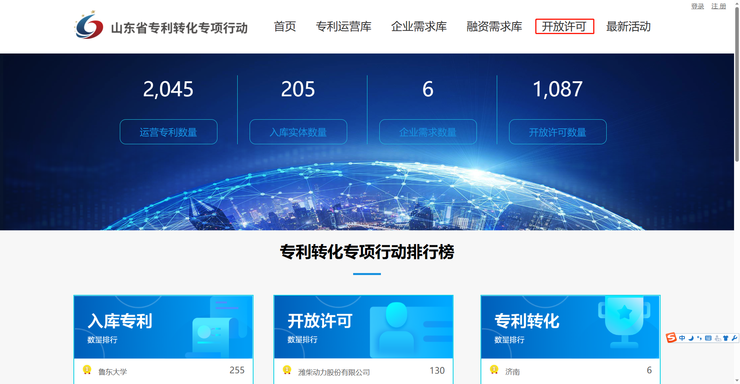Open IME skin shirt icon

point(726,338)
